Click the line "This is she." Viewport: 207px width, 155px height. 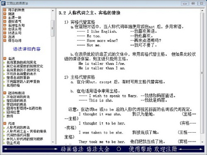coord(101,100)
